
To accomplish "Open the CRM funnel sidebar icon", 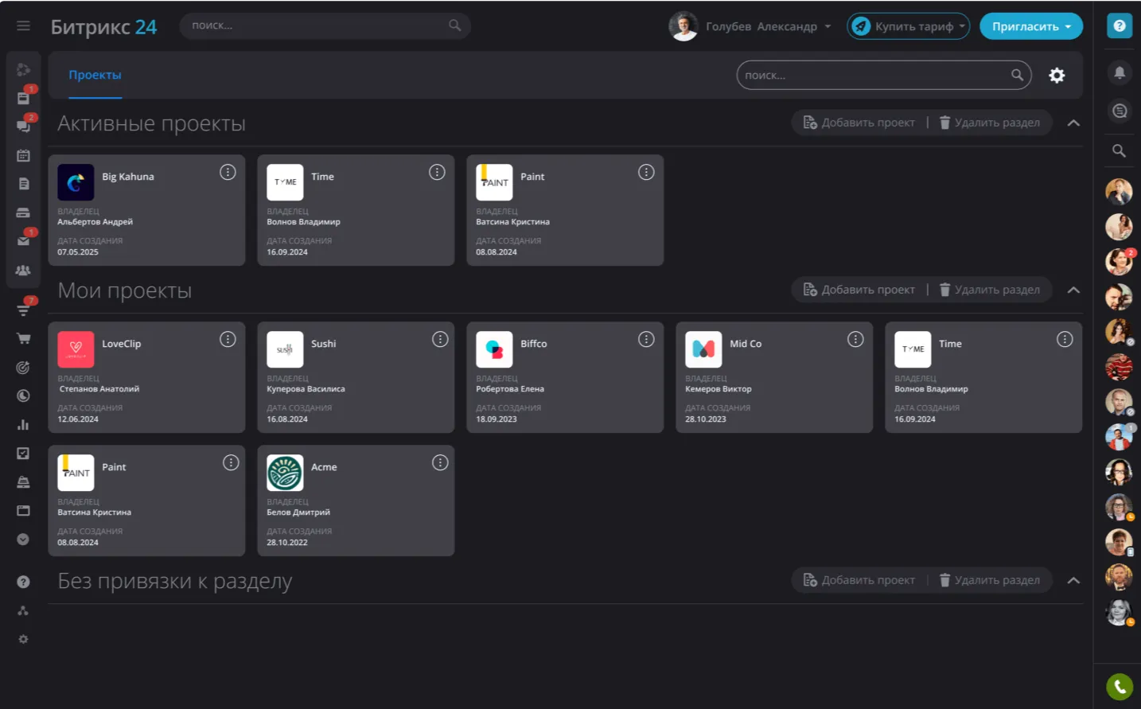I will (23, 310).
